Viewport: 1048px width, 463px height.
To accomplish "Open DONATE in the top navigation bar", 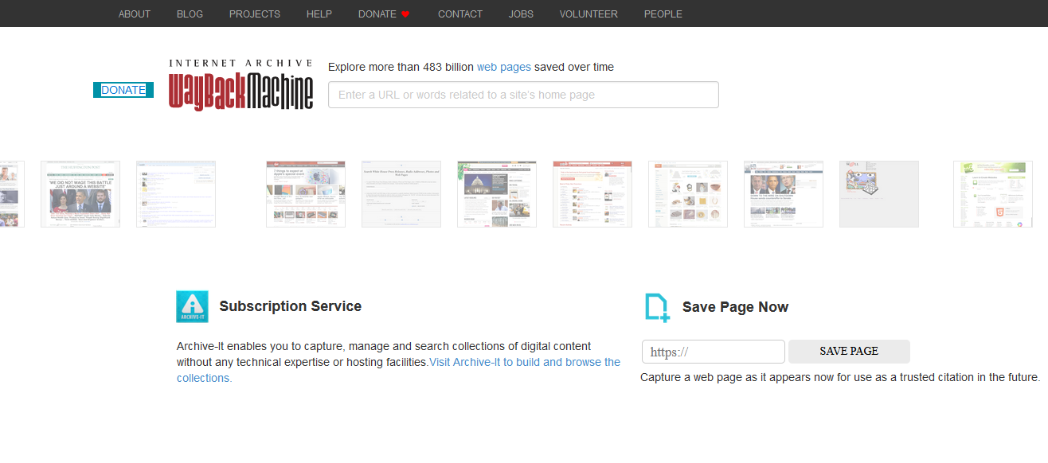I will coord(377,14).
